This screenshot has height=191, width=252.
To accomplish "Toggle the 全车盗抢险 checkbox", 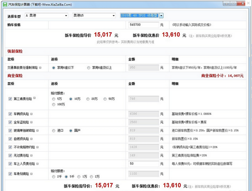I will [10, 122].
